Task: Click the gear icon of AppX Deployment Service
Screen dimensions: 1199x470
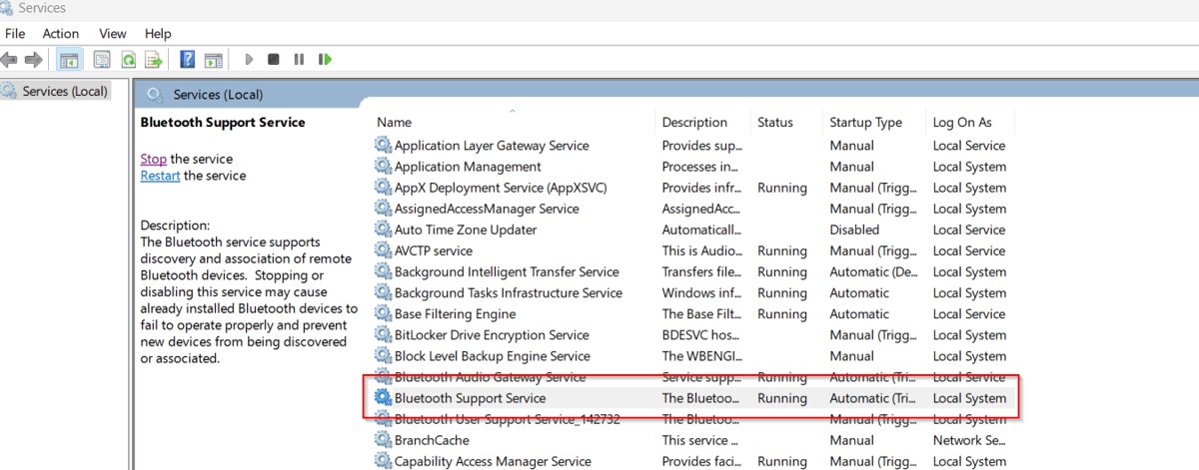Action: (383, 188)
